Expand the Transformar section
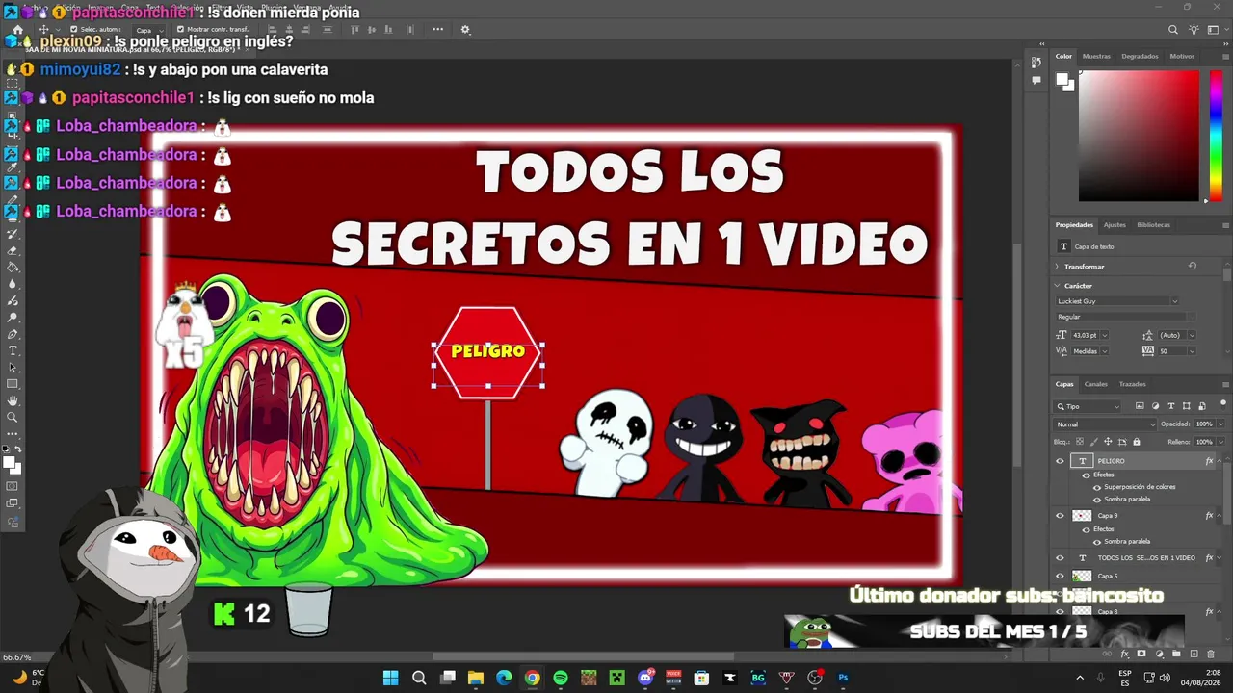 click(1057, 267)
